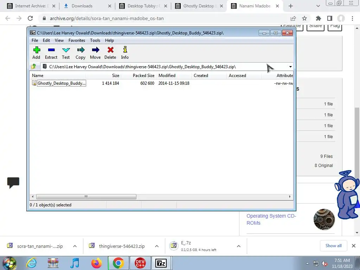Open the Help menu in 7-Zip

[110, 40]
